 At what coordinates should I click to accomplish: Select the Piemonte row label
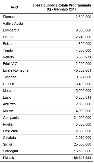(x=10, y=17)
